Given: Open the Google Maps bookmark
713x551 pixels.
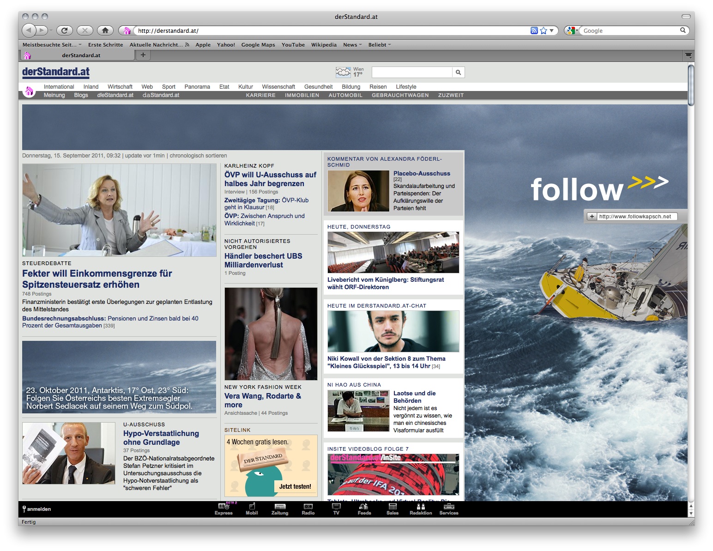Looking at the screenshot, I should 258,45.
